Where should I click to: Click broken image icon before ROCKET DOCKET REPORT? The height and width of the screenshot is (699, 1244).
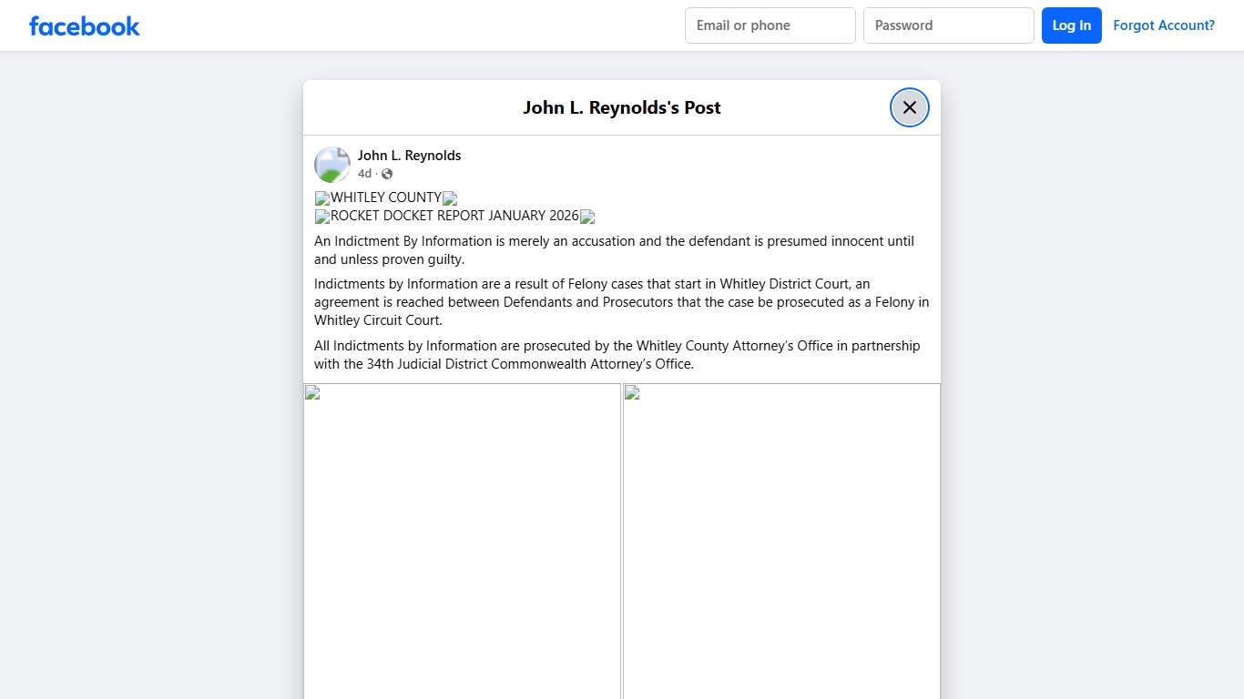321,216
